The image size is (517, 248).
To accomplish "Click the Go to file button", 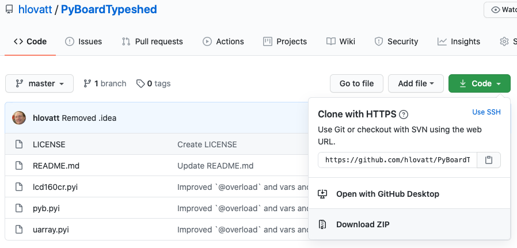I will 356,83.
